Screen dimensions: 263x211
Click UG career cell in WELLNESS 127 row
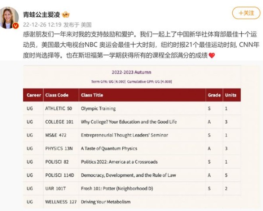click(x=30, y=202)
